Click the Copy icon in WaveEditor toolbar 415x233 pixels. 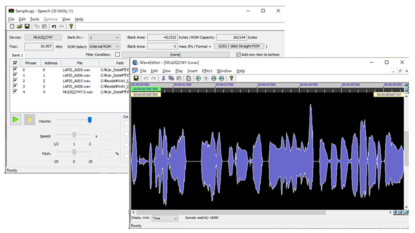pos(171,78)
